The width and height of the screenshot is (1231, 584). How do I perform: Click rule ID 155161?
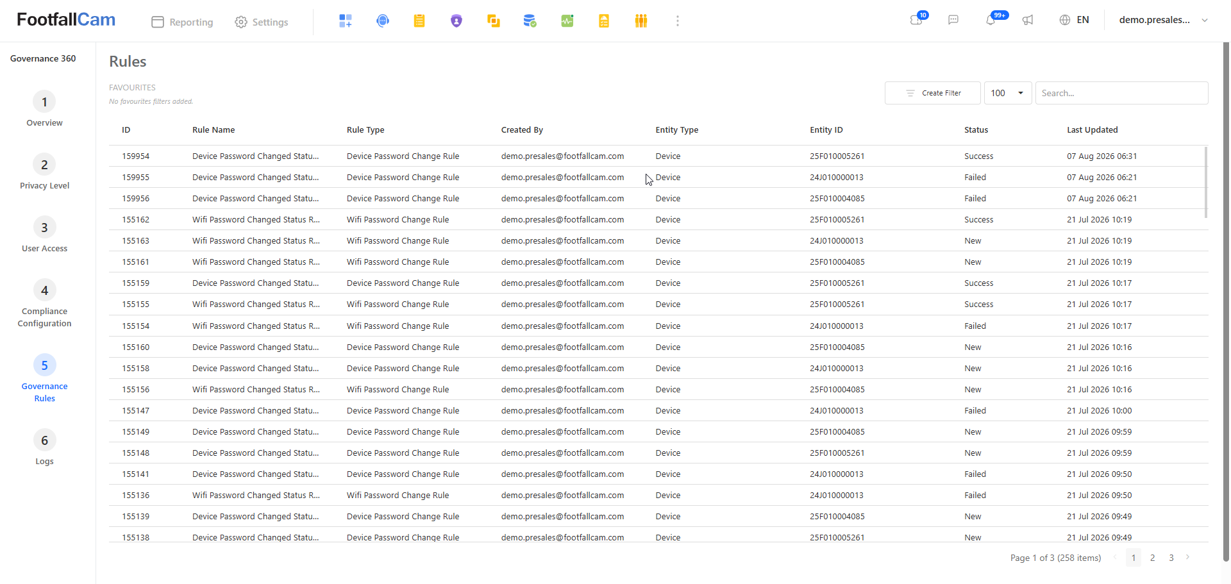(x=136, y=262)
